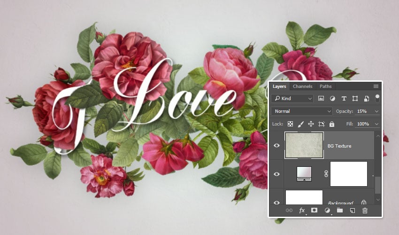Expand the Opacity slider arrow
This screenshot has width=399, height=235.
376,111
